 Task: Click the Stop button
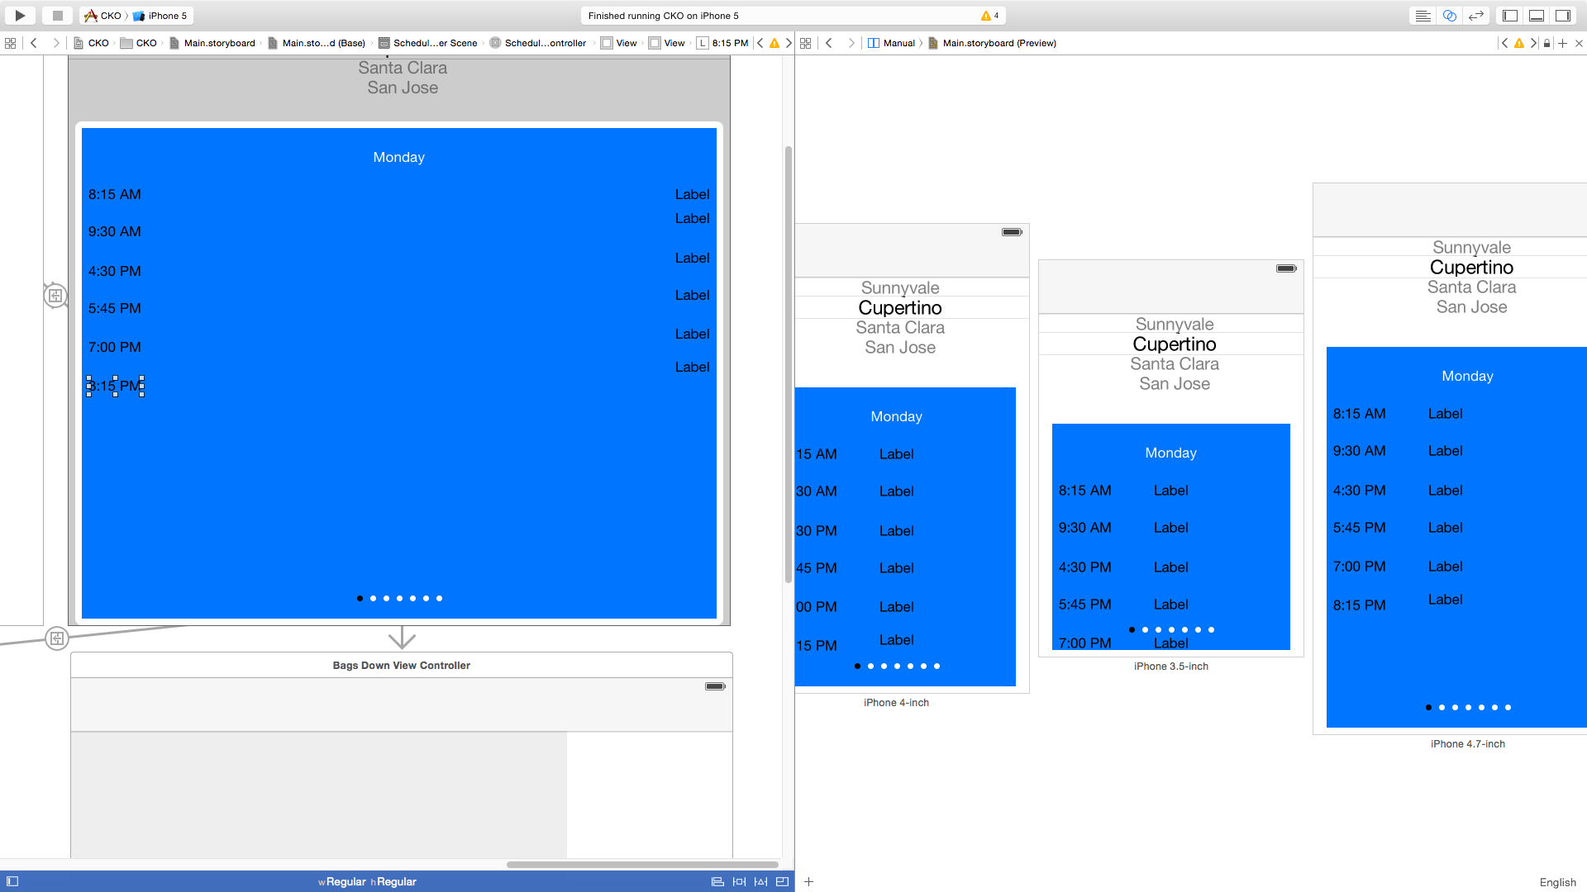tap(57, 15)
